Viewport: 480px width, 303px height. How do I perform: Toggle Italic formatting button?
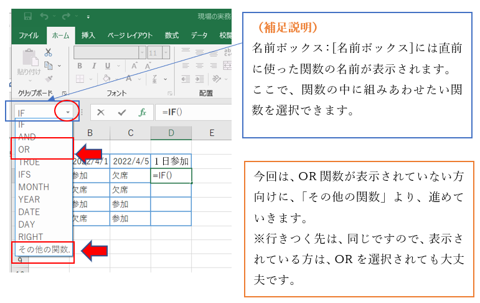pyautogui.click(x=93, y=65)
